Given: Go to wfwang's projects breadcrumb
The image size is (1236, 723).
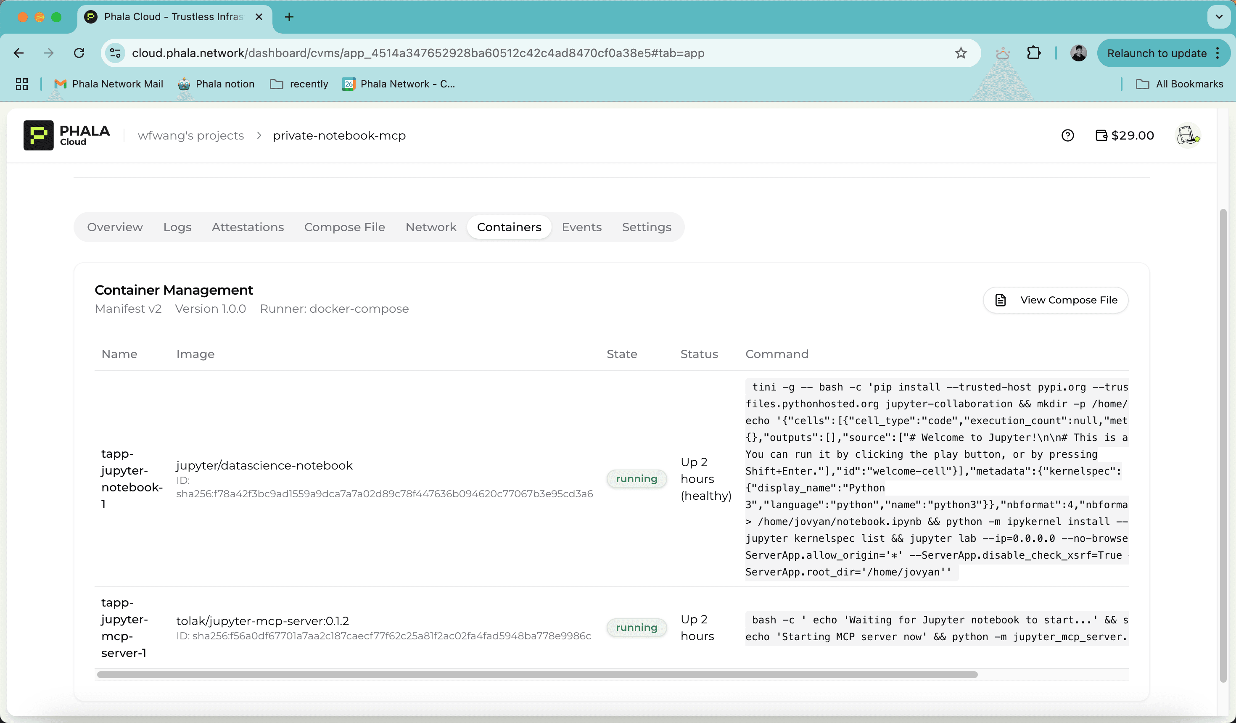Looking at the screenshot, I should (x=191, y=135).
